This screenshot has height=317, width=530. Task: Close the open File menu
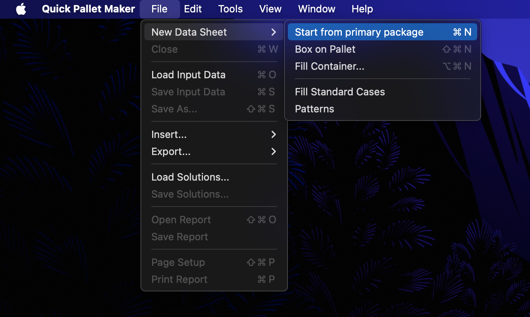(x=159, y=9)
